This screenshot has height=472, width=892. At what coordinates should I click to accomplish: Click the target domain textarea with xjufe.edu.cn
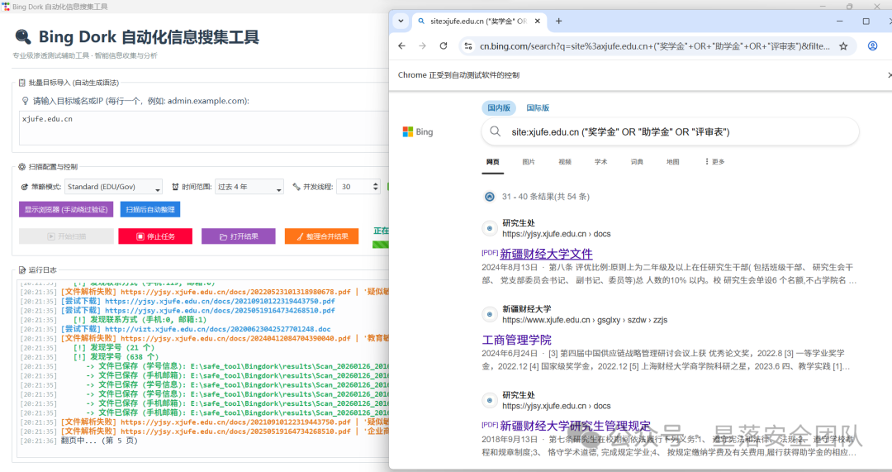205,128
